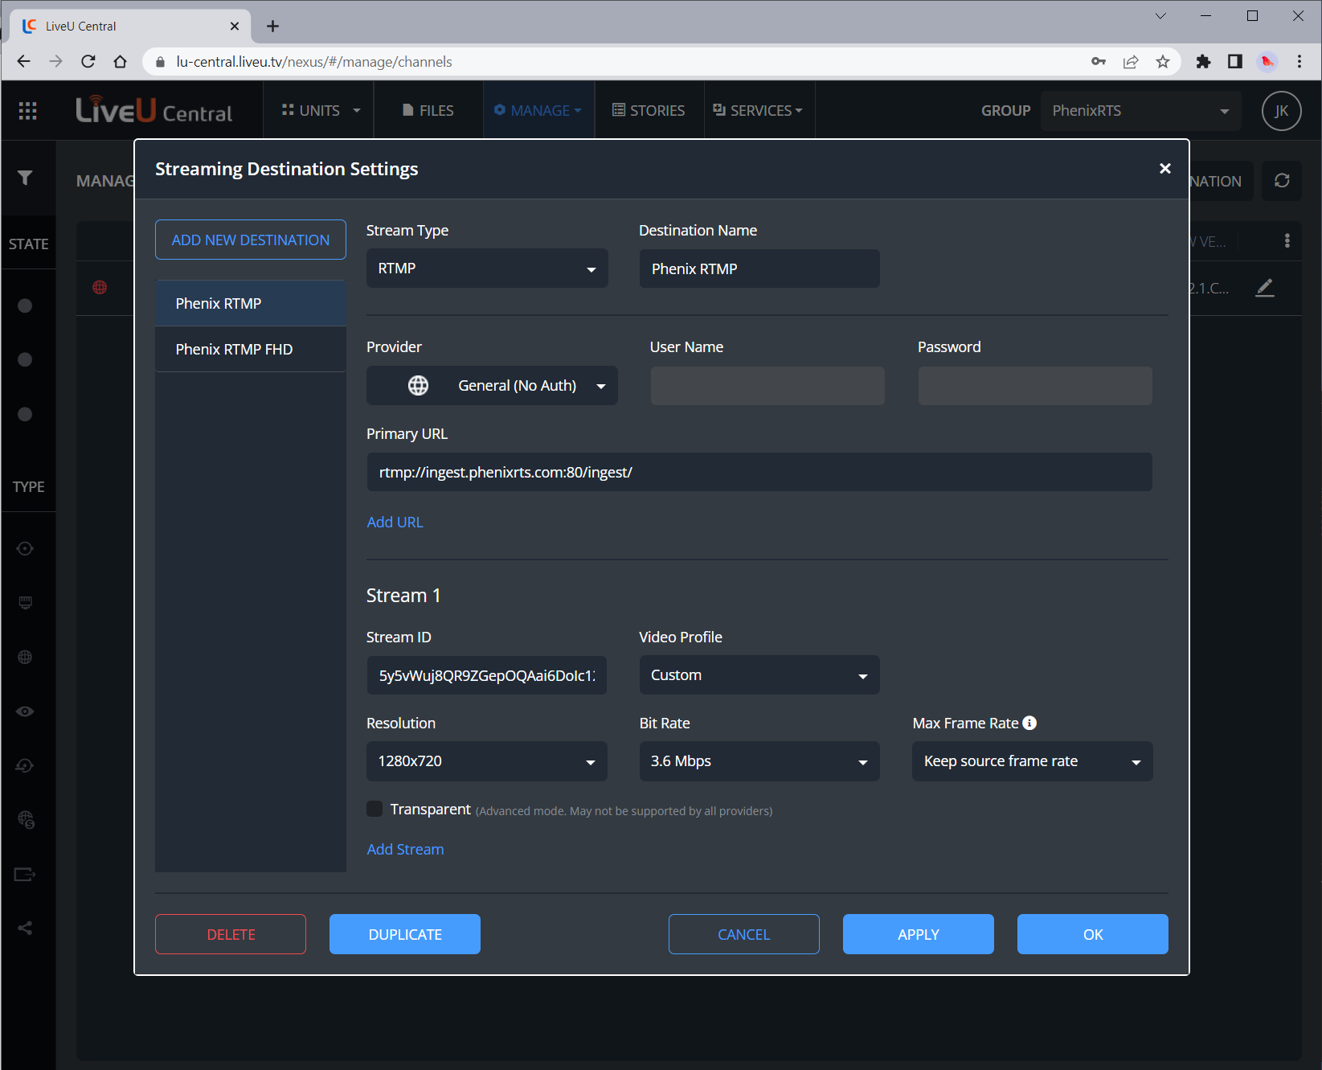Click the share page icon in address bar
Screen dimensions: 1322x1070
pos(1131,61)
